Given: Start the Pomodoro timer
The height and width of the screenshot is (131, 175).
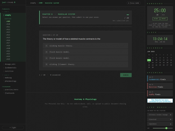Looking at the screenshot, I should click(x=156, y=19).
